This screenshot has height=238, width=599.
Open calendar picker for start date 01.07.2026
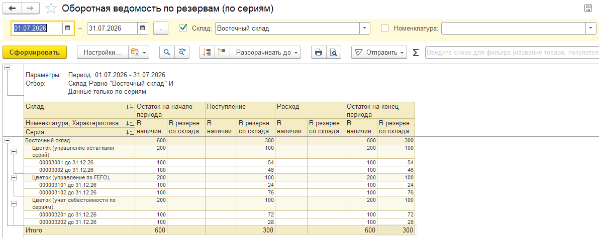point(68,28)
